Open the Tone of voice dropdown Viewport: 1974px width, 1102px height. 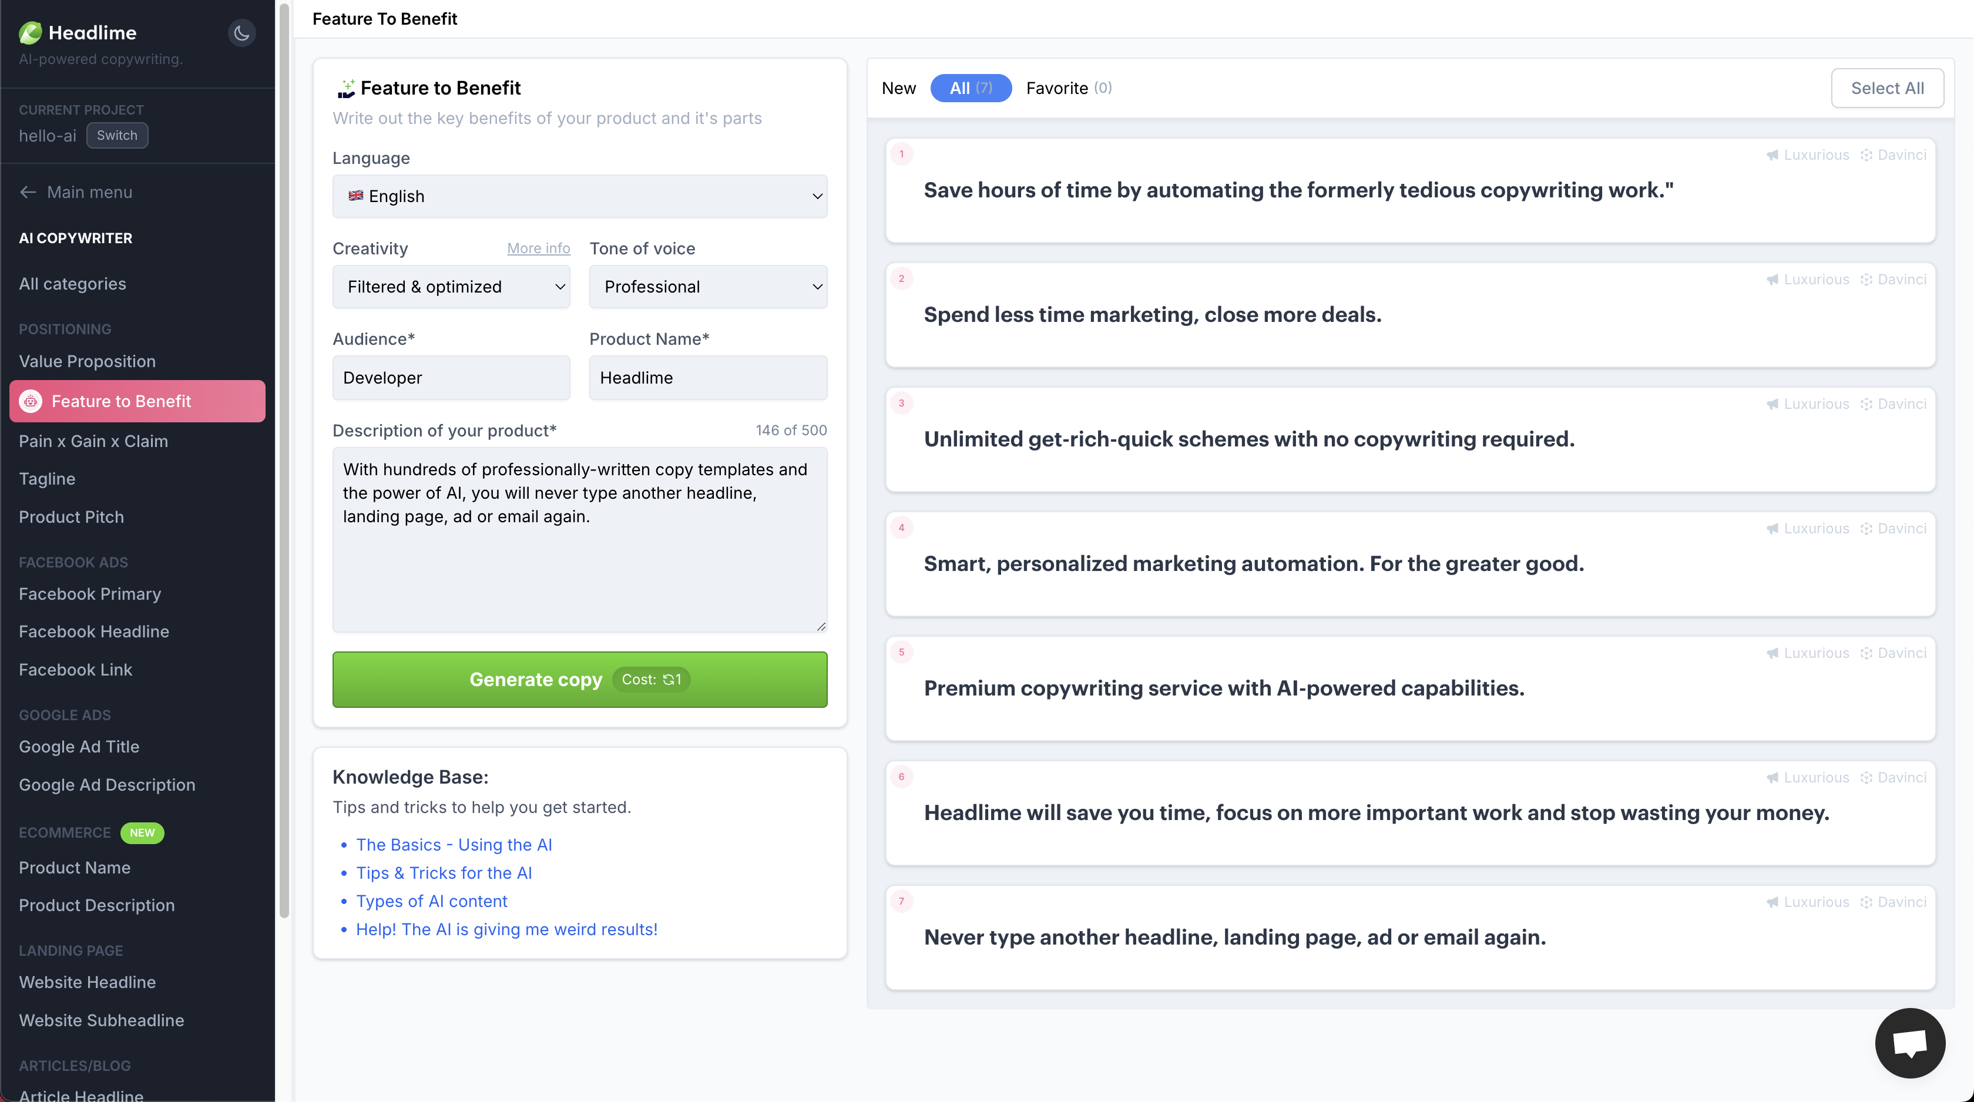[x=707, y=287]
